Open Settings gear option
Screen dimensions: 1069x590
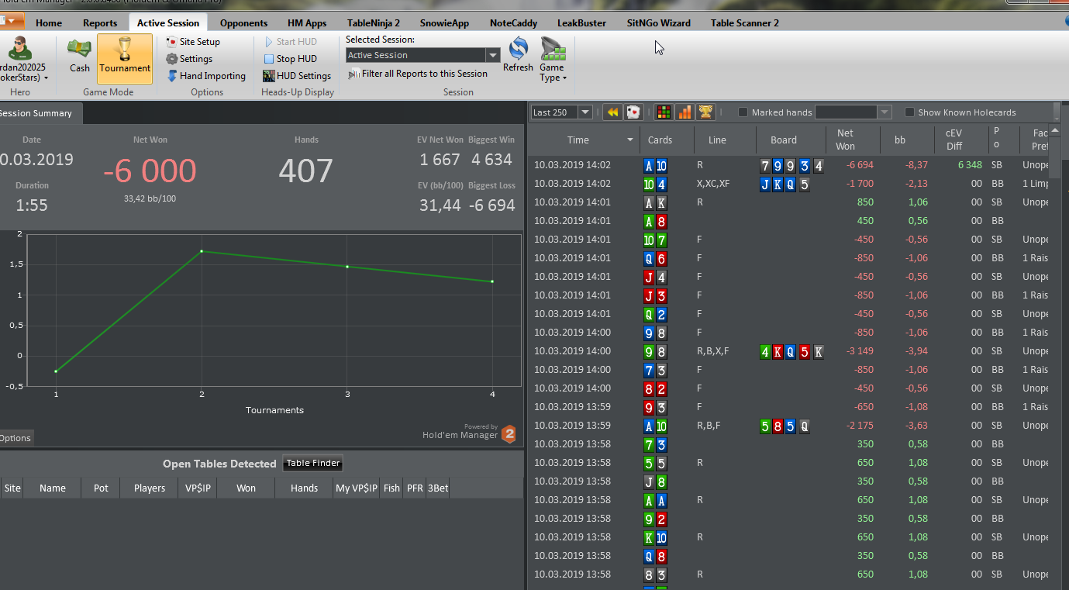pos(189,59)
